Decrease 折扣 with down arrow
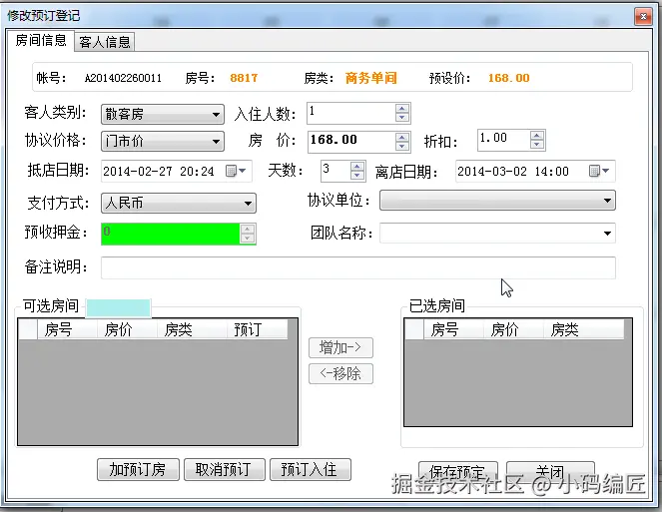The image size is (662, 512). [536, 145]
